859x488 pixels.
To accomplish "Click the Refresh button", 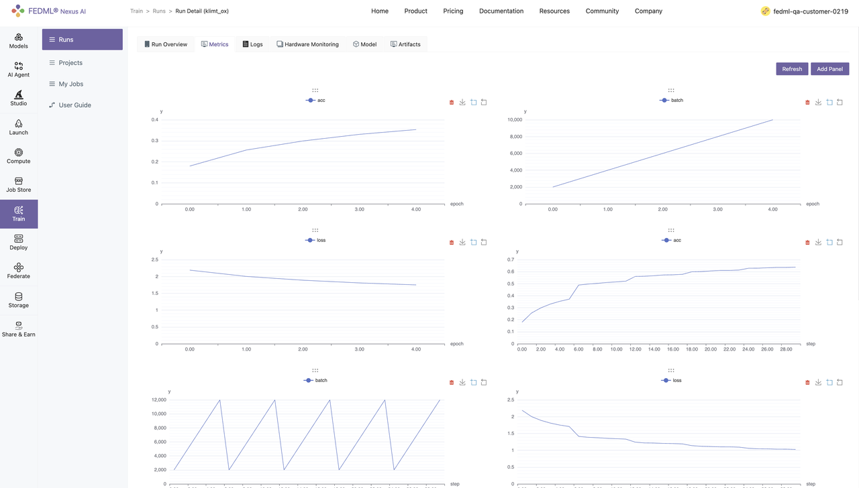I will tap(792, 69).
